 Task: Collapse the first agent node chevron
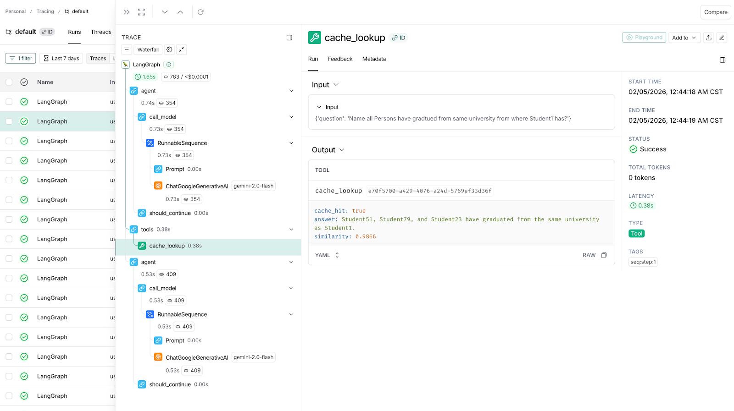pyautogui.click(x=291, y=91)
